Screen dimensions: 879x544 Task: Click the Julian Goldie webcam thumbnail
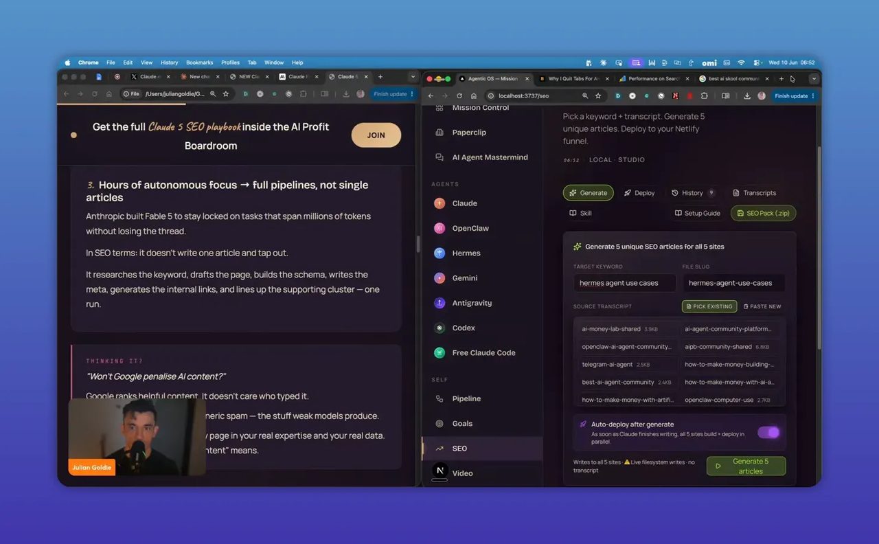coord(137,437)
